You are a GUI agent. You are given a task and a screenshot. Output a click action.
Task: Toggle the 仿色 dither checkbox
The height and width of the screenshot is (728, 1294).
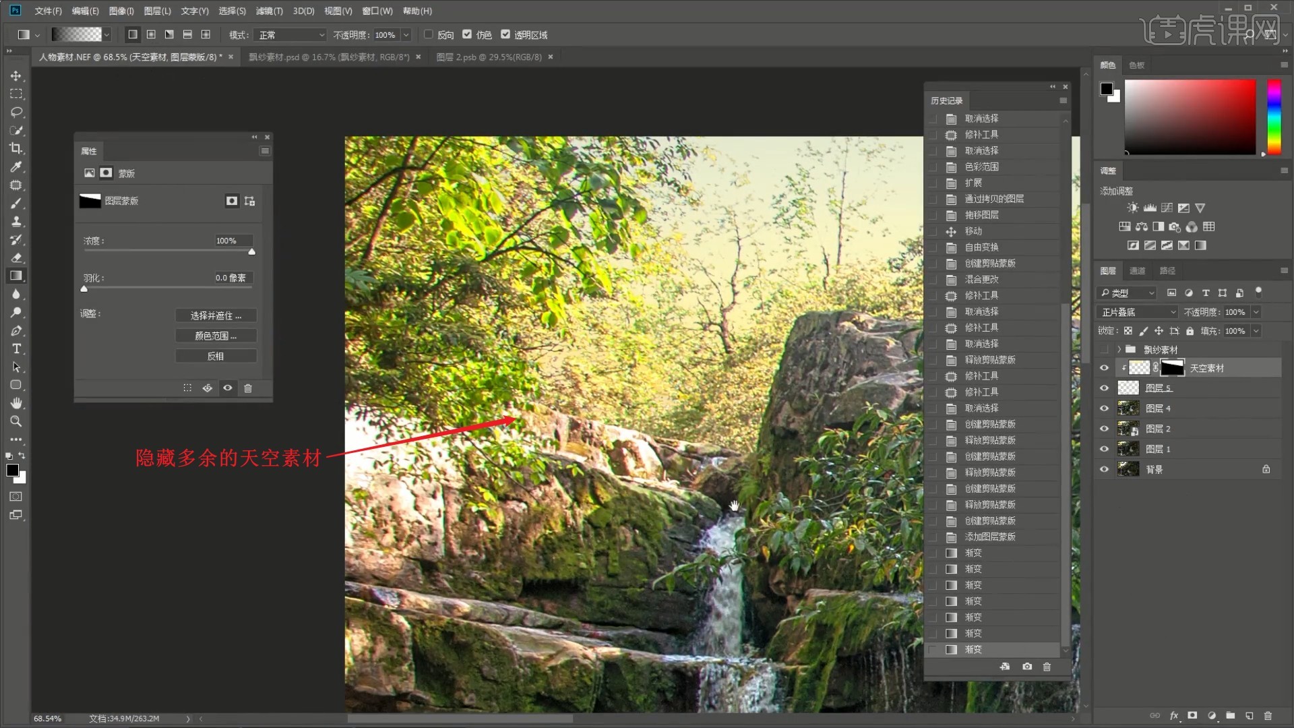tap(467, 34)
